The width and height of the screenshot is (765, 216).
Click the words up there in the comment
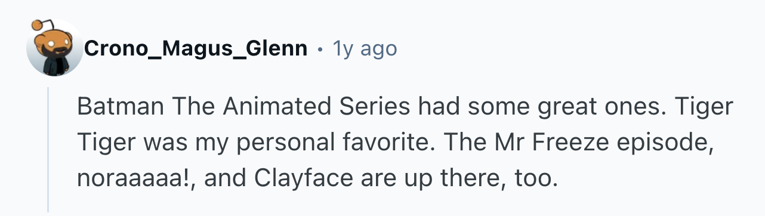(x=428, y=178)
